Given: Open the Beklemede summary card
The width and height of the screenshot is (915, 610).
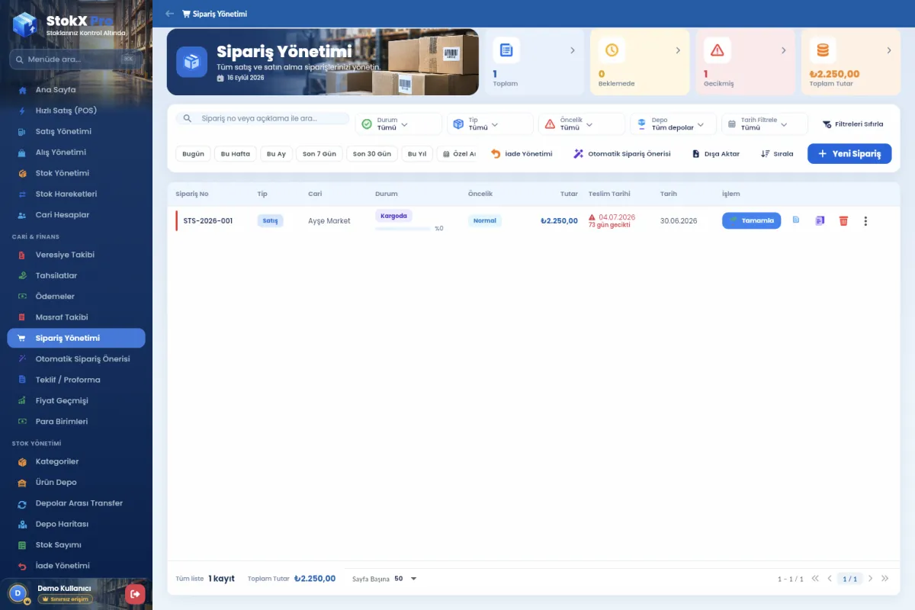Looking at the screenshot, I should [x=640, y=63].
